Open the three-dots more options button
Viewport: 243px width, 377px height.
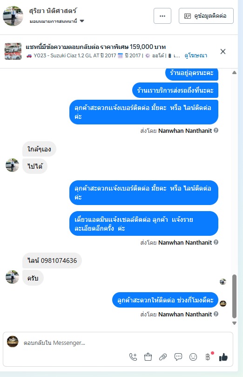[162, 16]
